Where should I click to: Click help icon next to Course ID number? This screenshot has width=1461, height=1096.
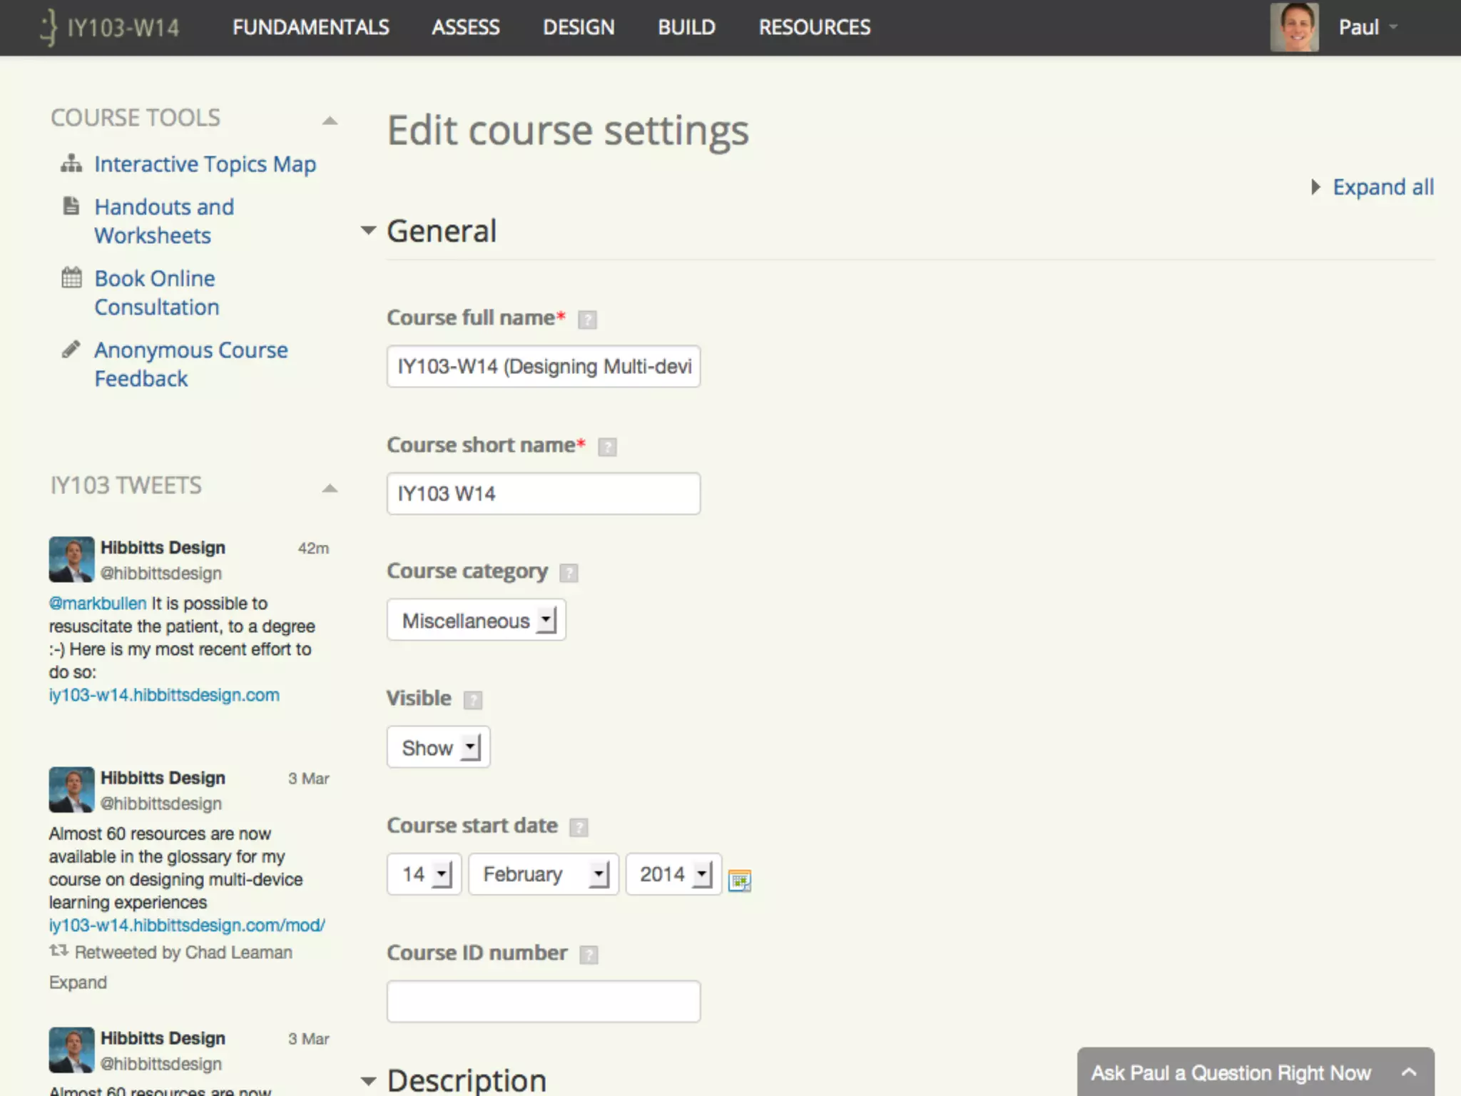click(589, 955)
